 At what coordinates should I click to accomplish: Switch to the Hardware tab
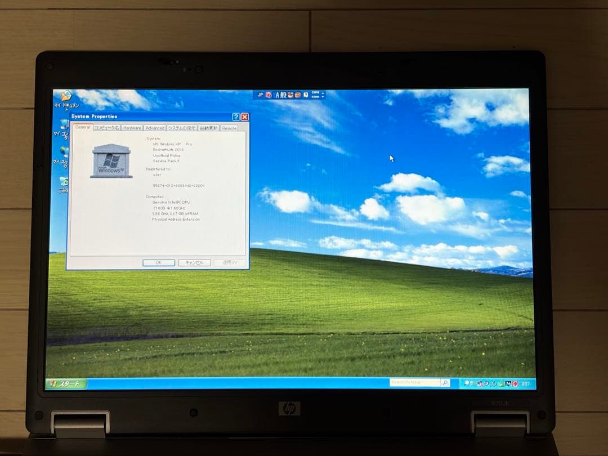click(132, 127)
